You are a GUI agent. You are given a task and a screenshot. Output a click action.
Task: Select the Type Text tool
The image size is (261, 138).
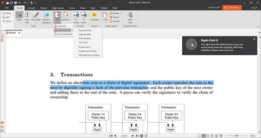click(x=27, y=18)
